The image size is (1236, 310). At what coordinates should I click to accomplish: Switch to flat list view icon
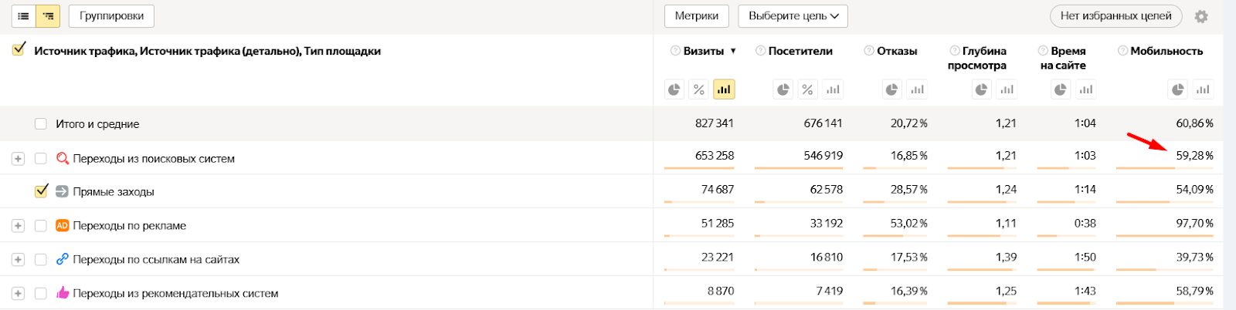[x=24, y=15]
